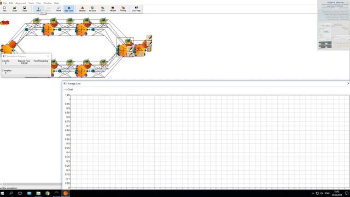Open the Windows Start menu
This screenshot has width=350, height=197.
point(2,193)
